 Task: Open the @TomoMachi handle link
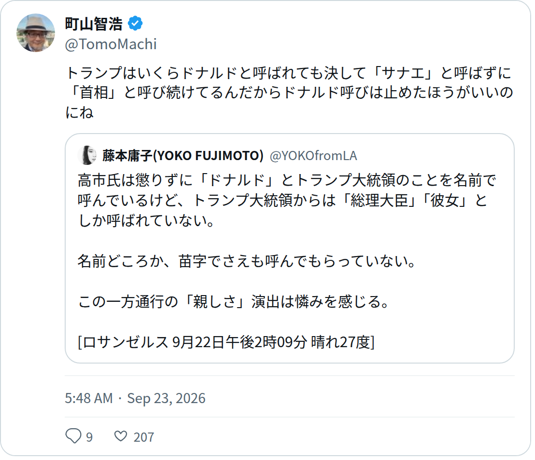tap(111, 44)
